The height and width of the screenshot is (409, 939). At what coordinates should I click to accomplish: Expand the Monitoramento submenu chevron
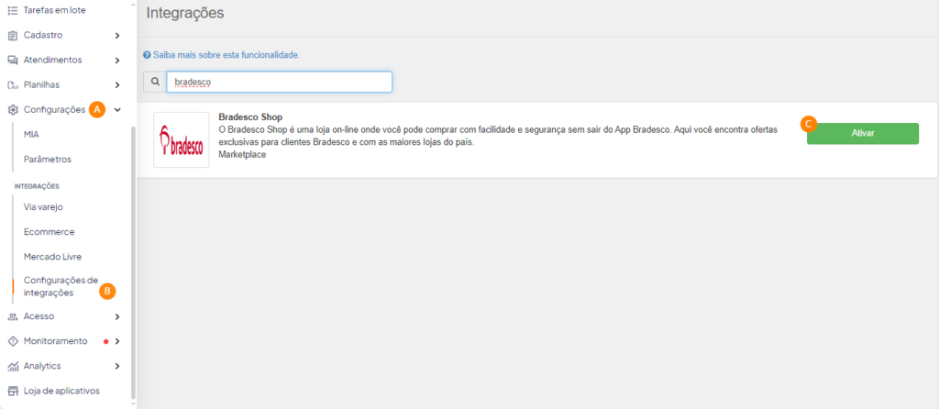(117, 341)
